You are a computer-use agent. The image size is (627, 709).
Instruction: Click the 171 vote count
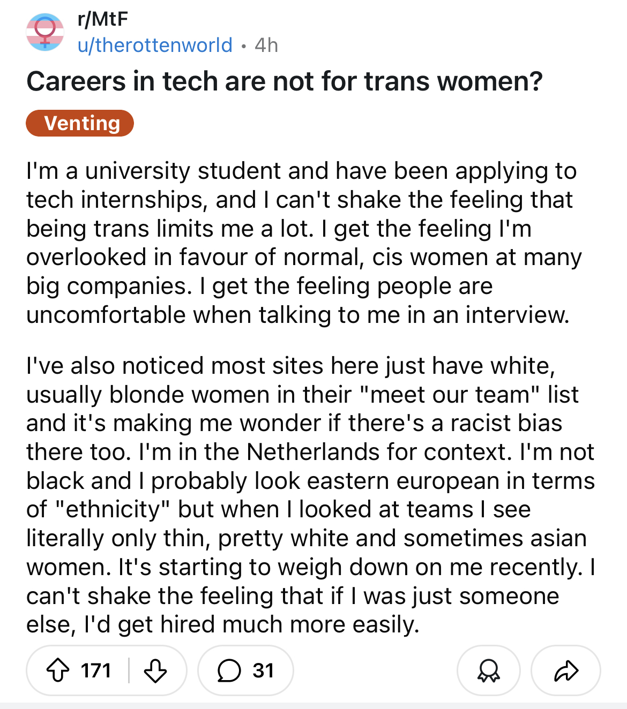coord(96,670)
